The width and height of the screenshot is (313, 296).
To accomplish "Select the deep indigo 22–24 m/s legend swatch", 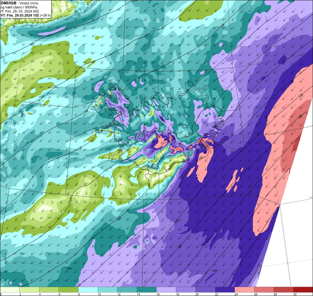I will [x=225, y=290].
